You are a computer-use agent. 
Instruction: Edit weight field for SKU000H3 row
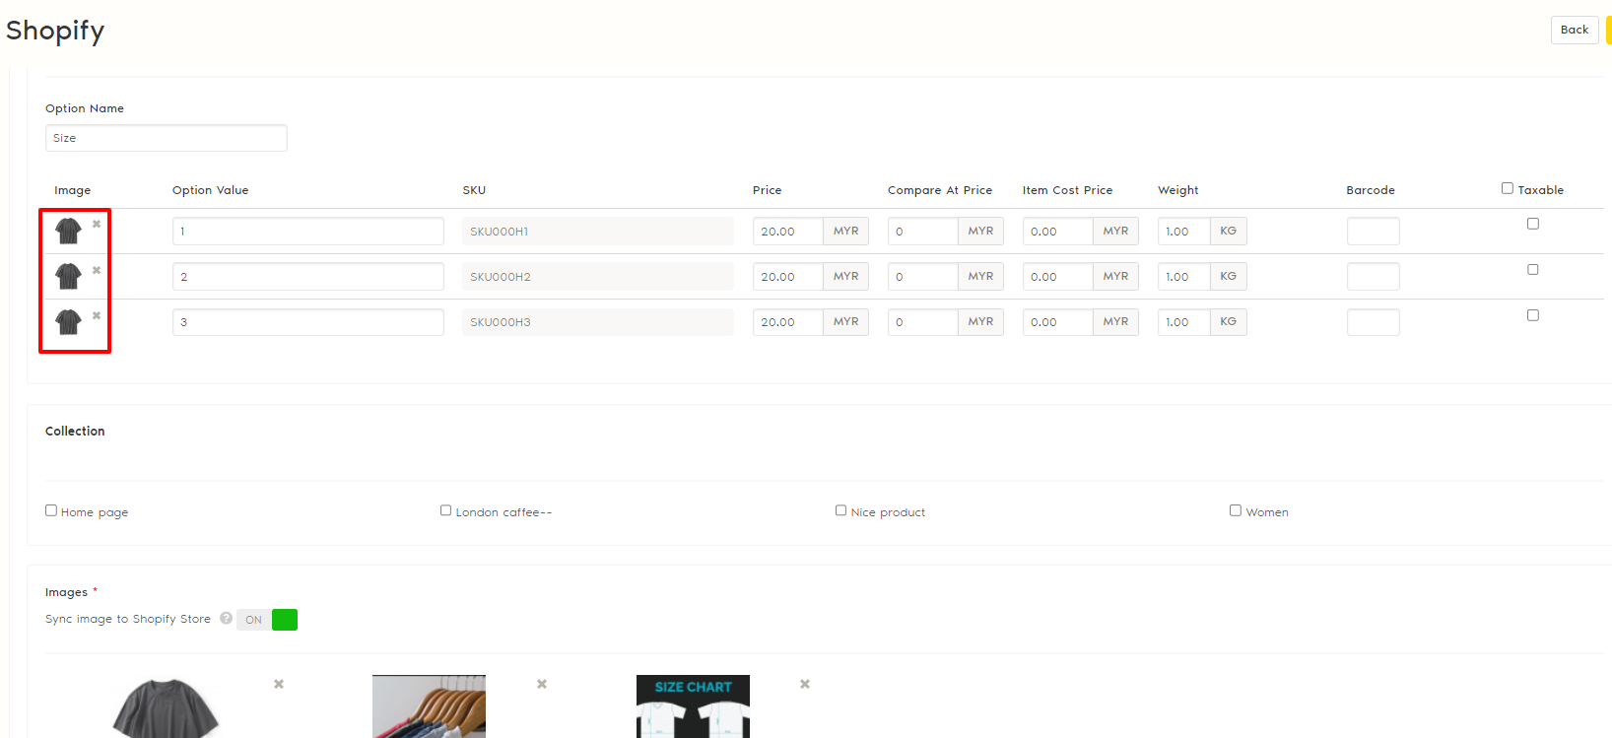point(1184,322)
